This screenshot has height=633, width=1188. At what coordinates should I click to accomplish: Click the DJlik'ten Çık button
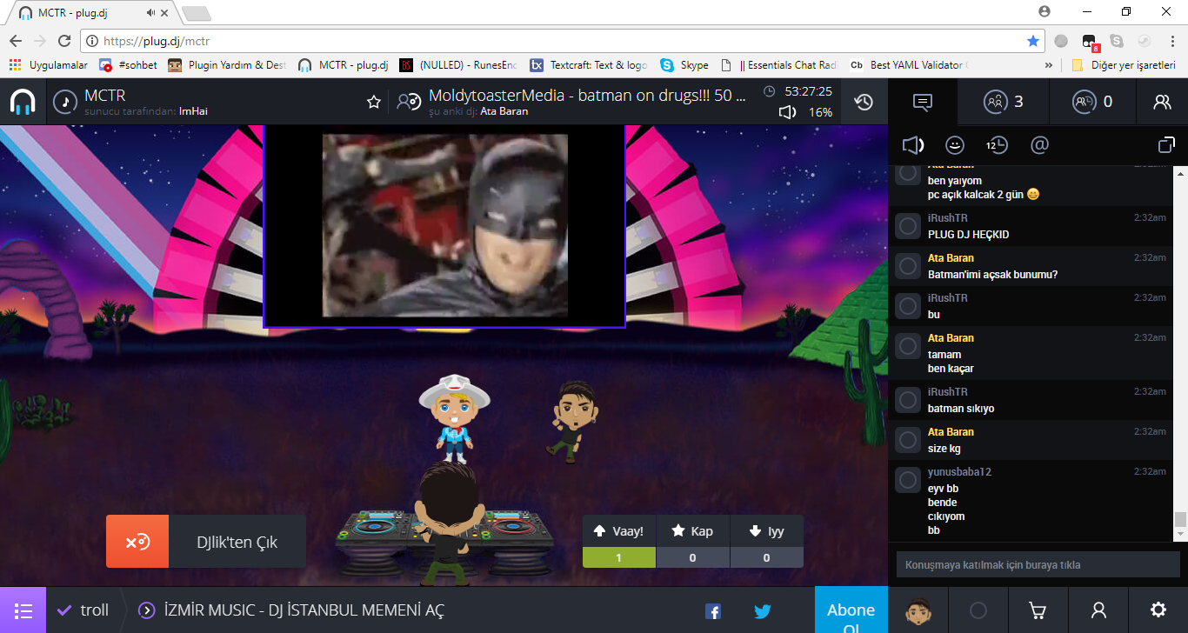click(x=206, y=542)
